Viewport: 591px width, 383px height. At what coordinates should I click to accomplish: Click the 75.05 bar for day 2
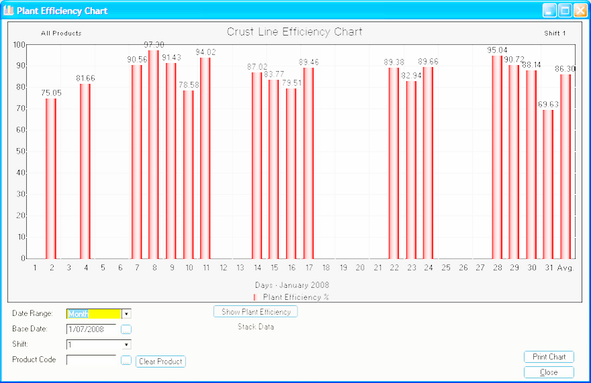[x=51, y=178]
